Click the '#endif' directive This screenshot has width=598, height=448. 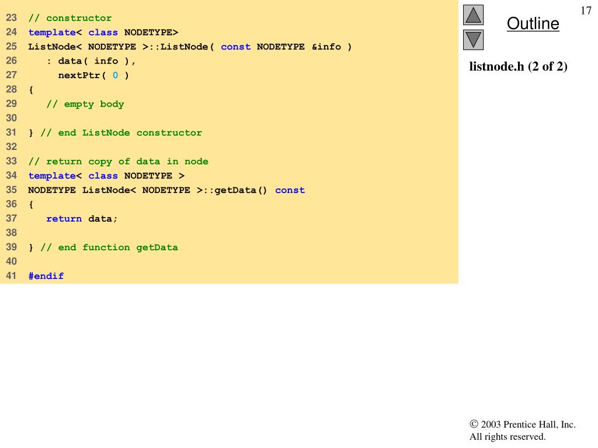(46, 276)
